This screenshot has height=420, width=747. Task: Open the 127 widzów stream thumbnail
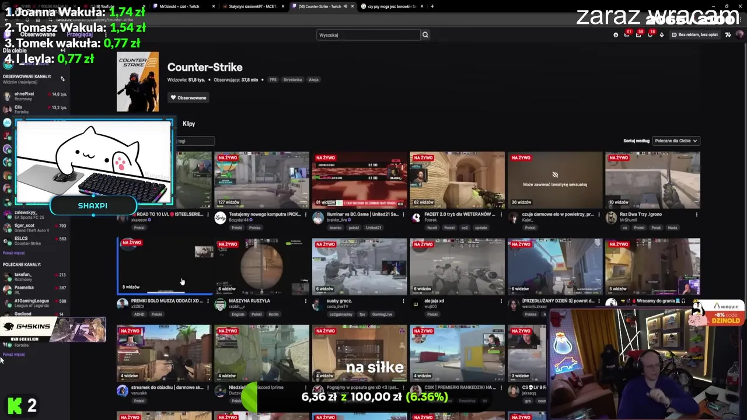(x=261, y=180)
